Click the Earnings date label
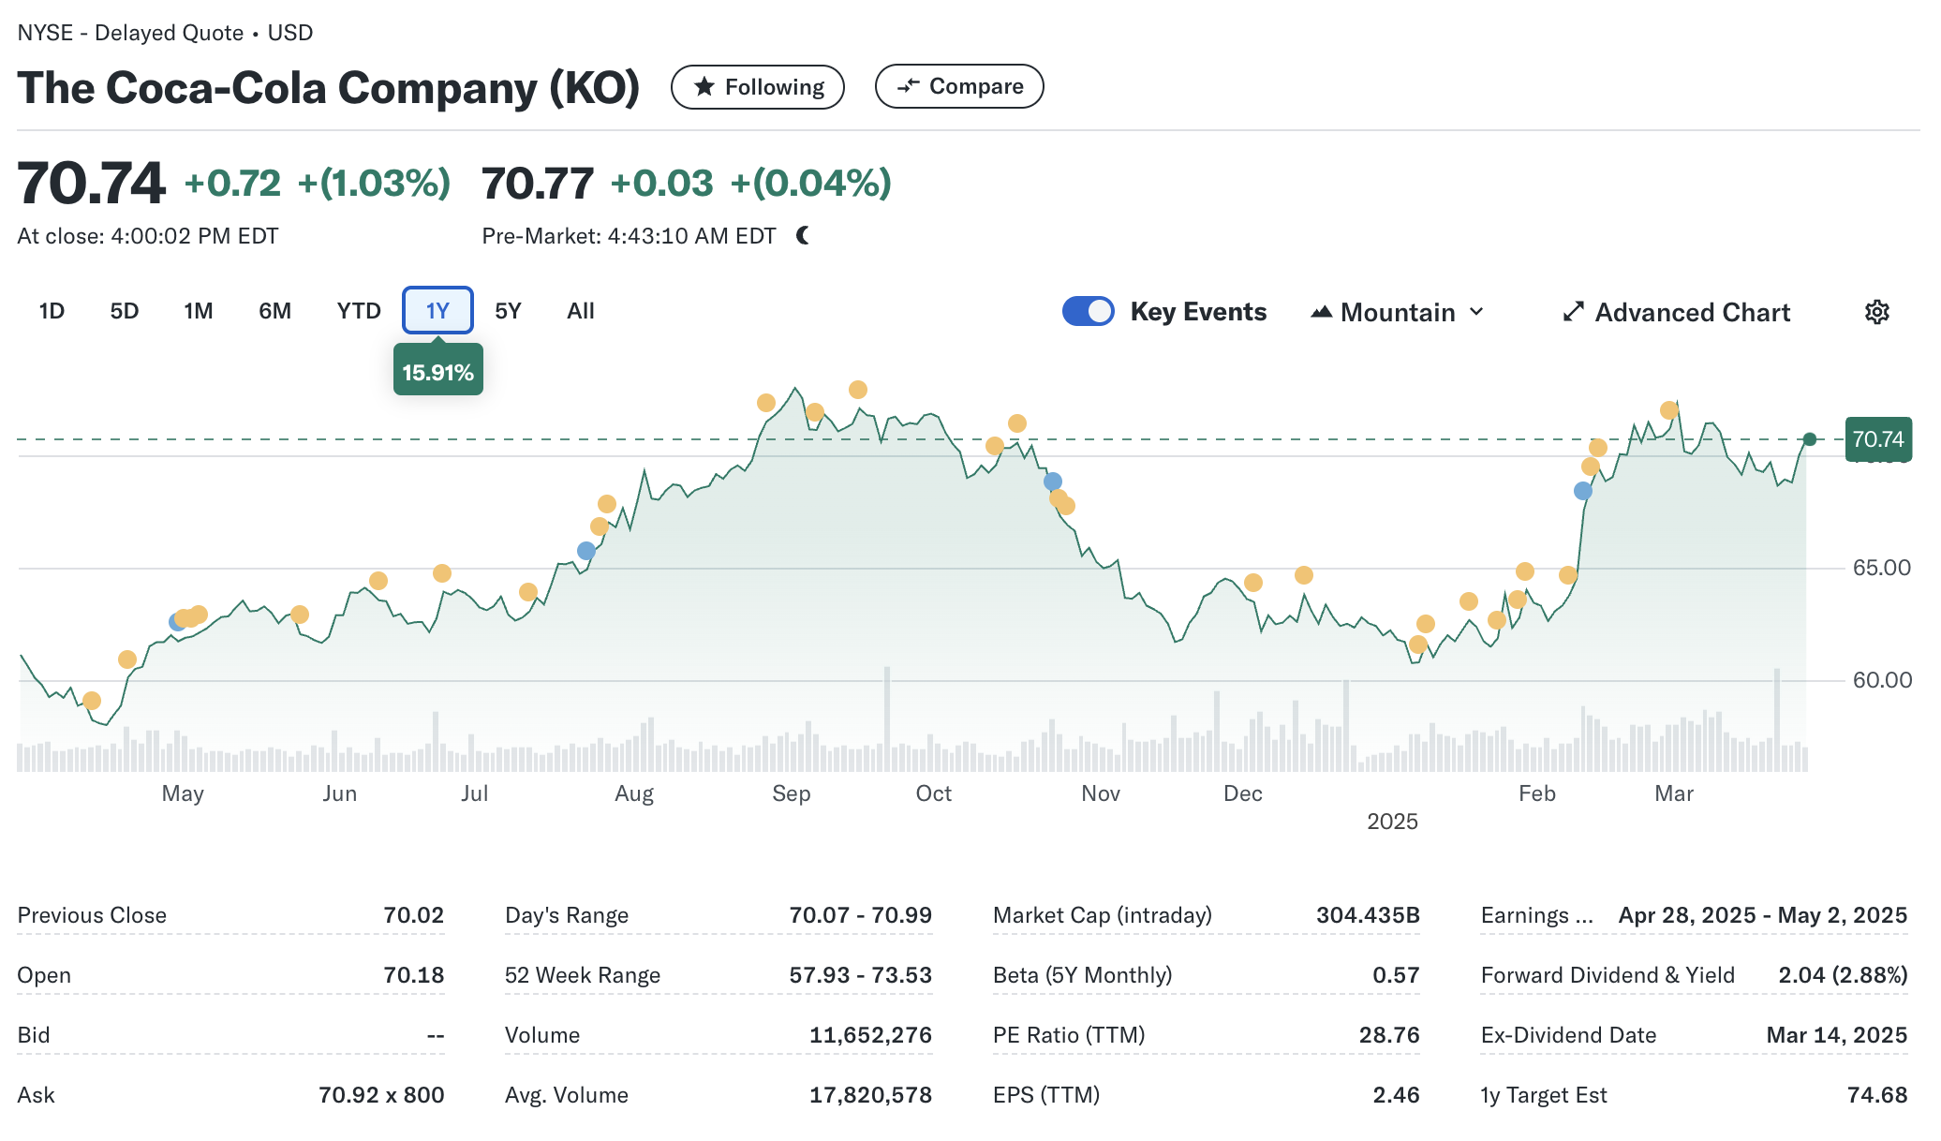 (1536, 915)
